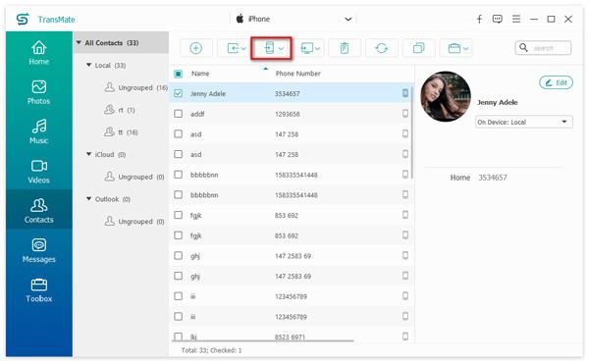Click the de-duplicate contacts icon
This screenshot has width=589, height=363.
[418, 48]
